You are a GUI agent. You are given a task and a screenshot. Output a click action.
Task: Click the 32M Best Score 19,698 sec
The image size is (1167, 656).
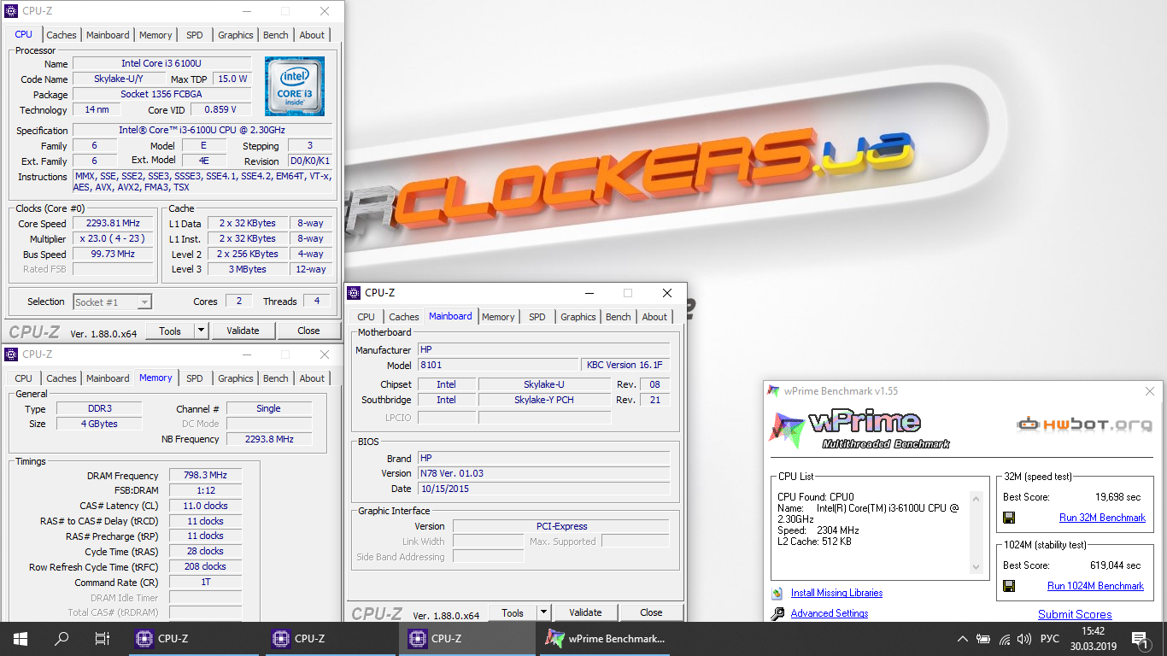point(1117,497)
